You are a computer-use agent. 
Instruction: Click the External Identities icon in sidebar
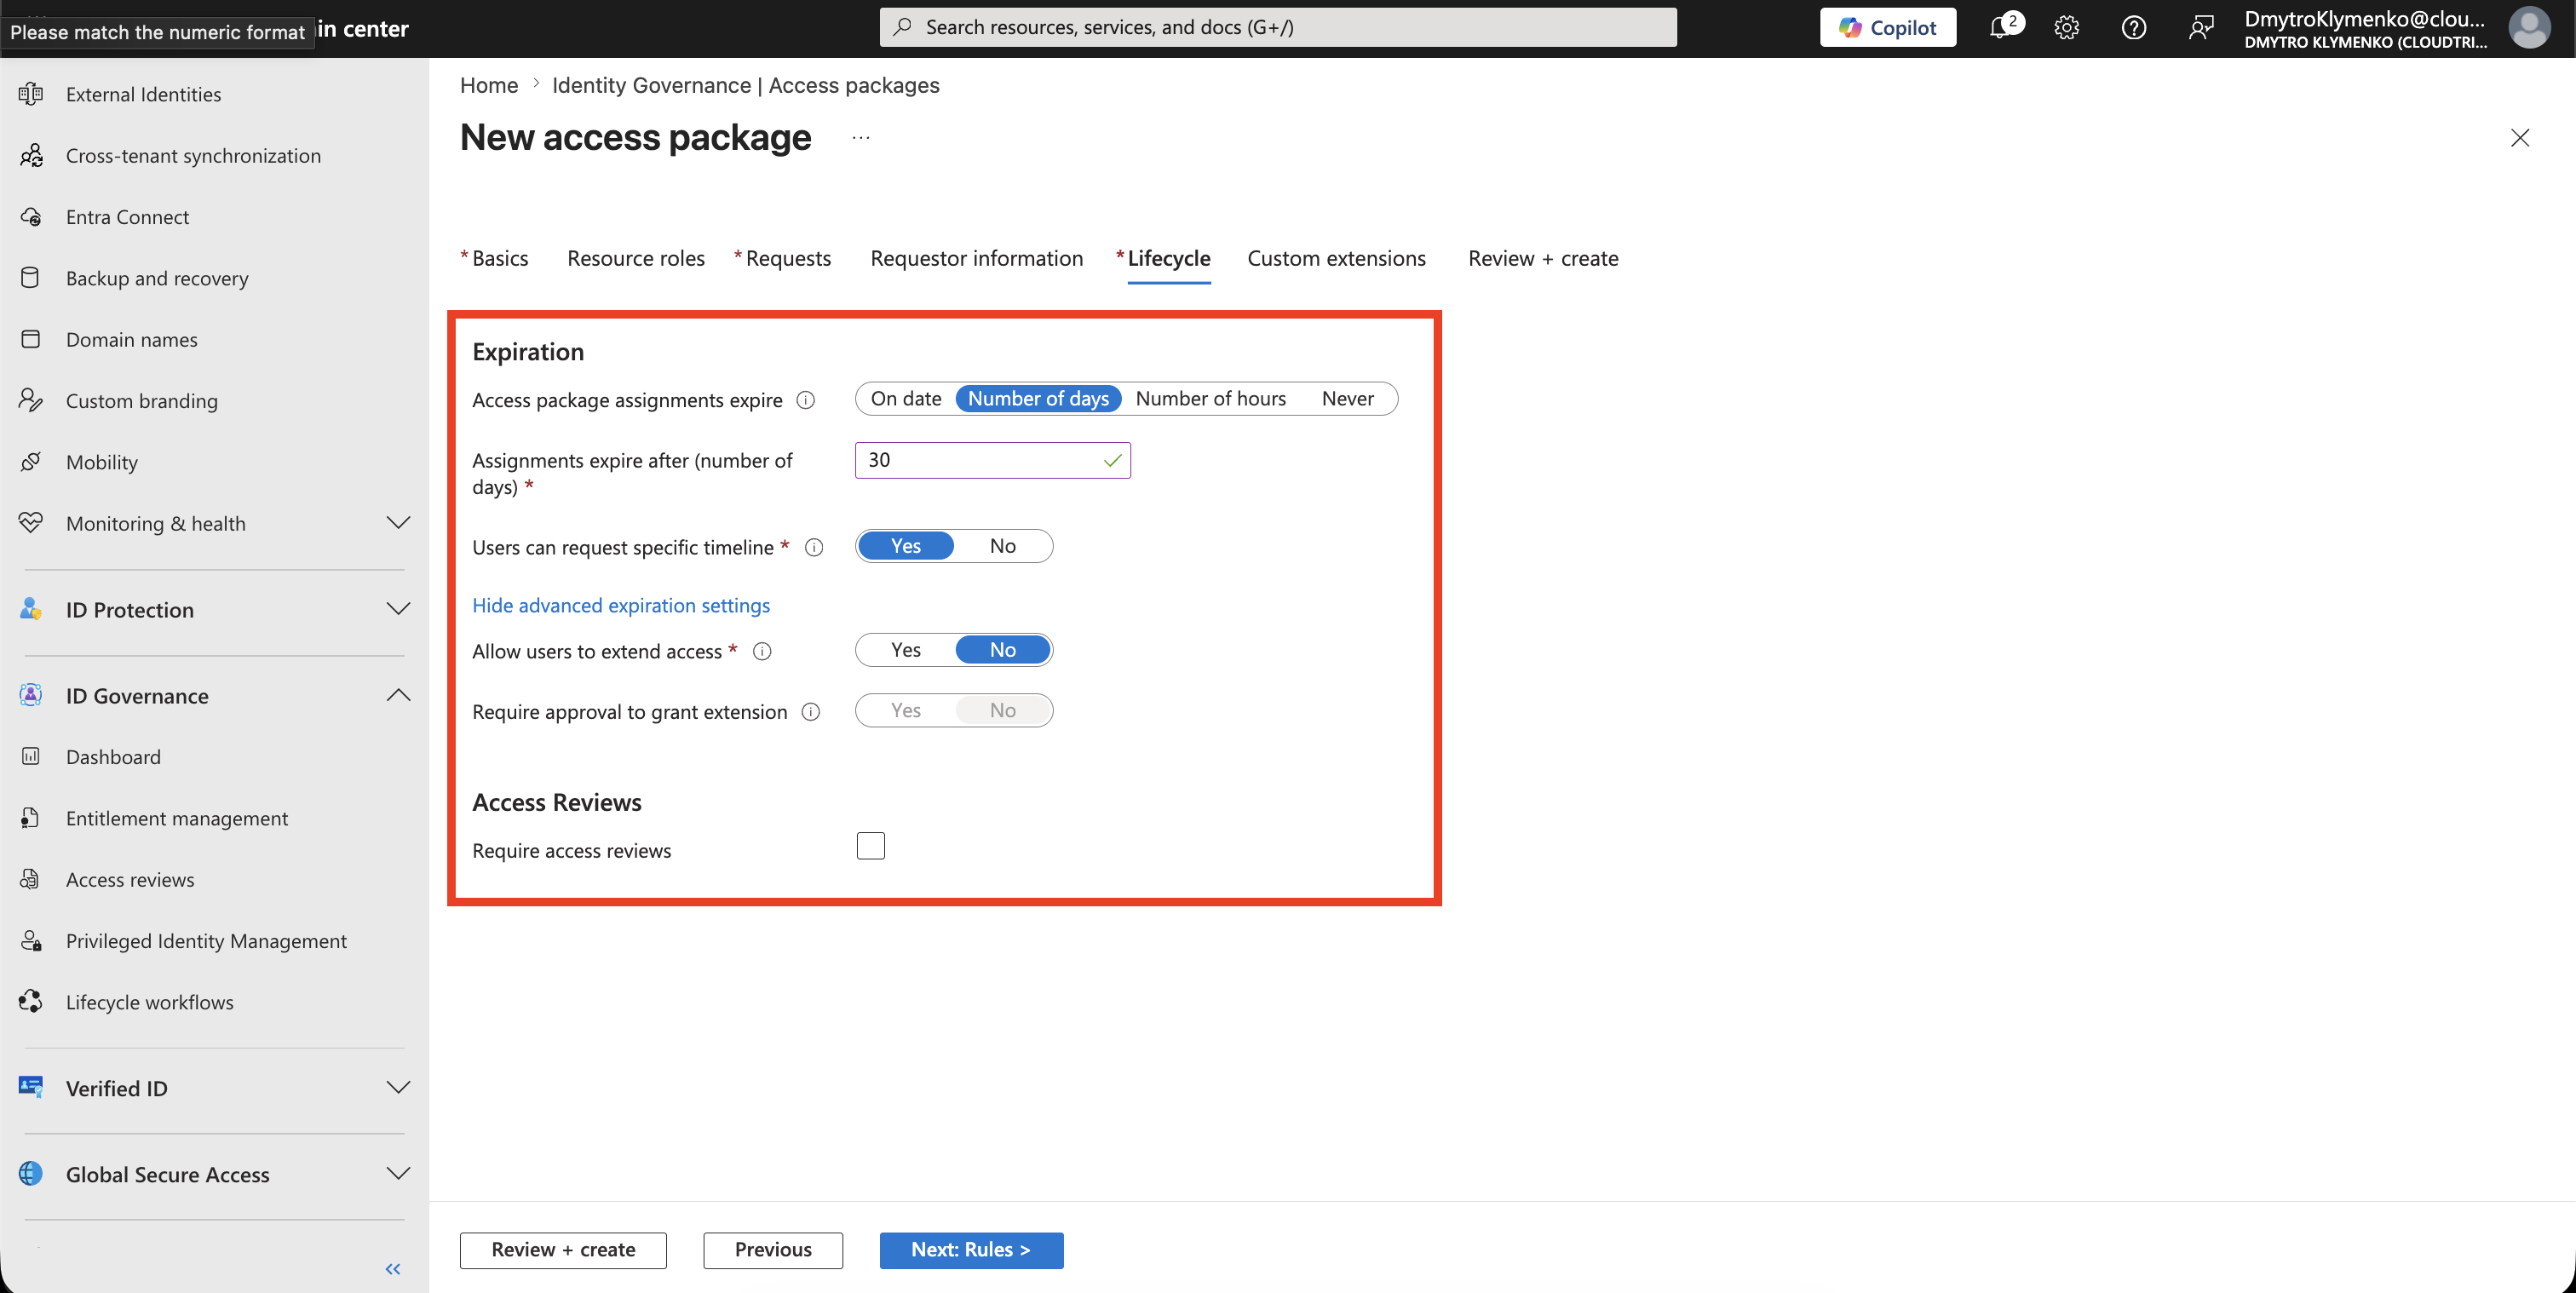coord(31,94)
